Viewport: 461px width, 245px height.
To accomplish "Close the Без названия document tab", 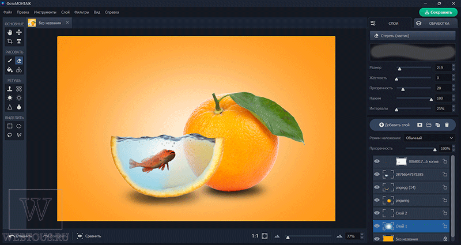I will (x=67, y=22).
